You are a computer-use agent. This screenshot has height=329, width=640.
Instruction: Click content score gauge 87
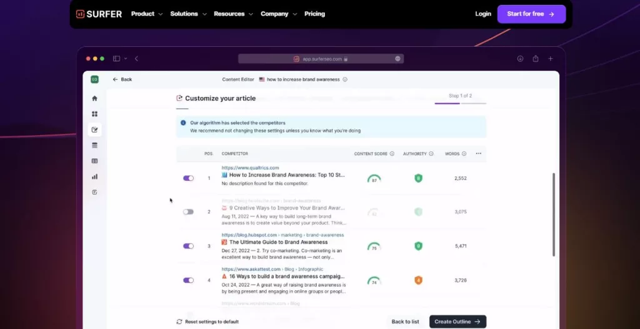click(x=374, y=179)
